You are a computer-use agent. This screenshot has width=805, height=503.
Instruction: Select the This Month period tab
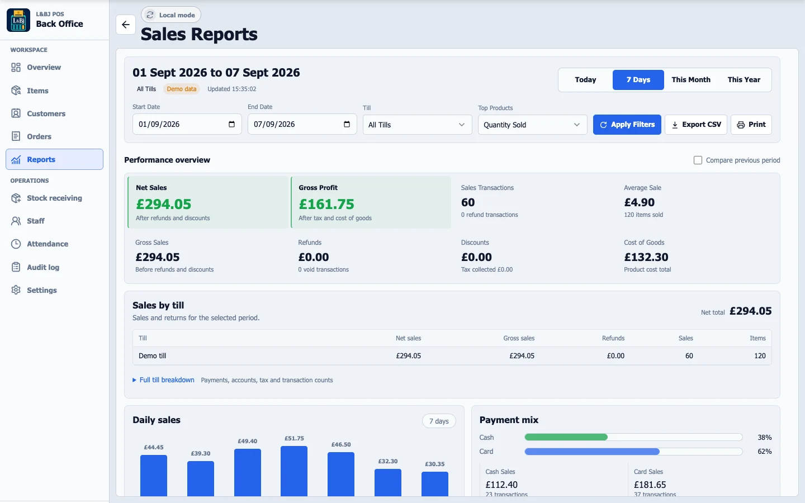pos(691,80)
